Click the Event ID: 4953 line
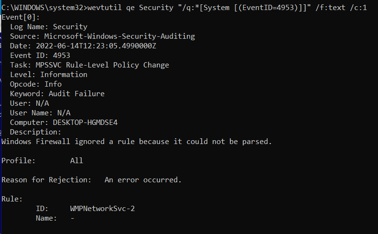378x234 pixels. (x=40, y=56)
